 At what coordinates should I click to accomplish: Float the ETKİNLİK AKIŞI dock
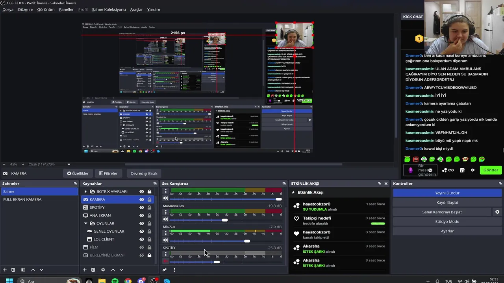pyautogui.click(x=379, y=184)
